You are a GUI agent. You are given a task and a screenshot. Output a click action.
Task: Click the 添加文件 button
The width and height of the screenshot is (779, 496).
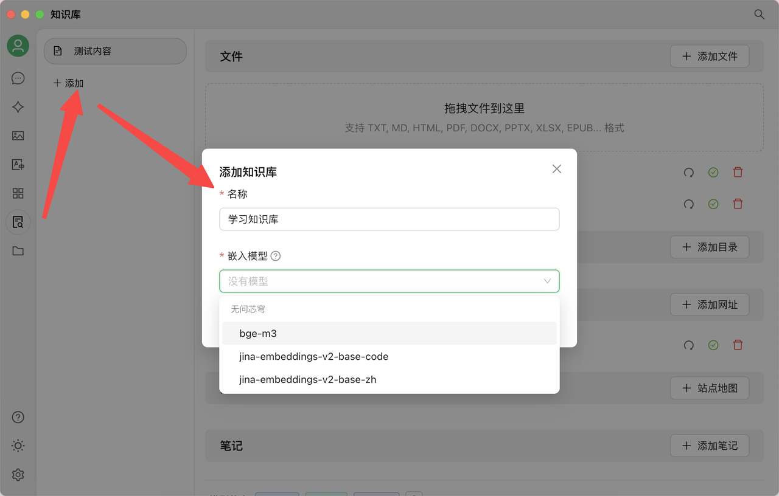coord(710,56)
